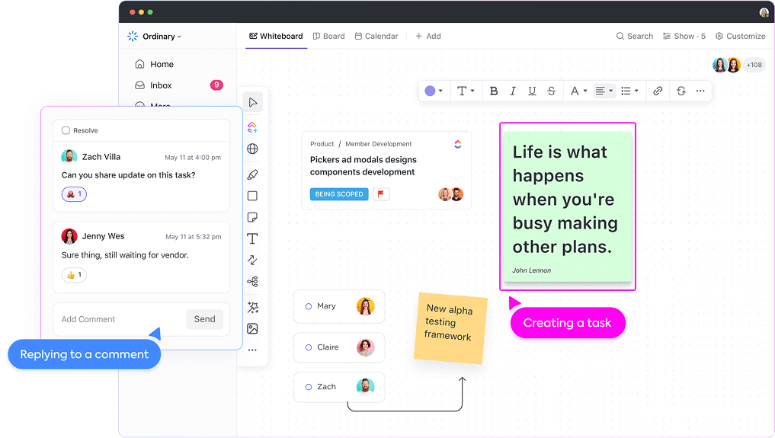Open the text size dropdown
Viewport: 775px width, 438px height.
point(466,91)
